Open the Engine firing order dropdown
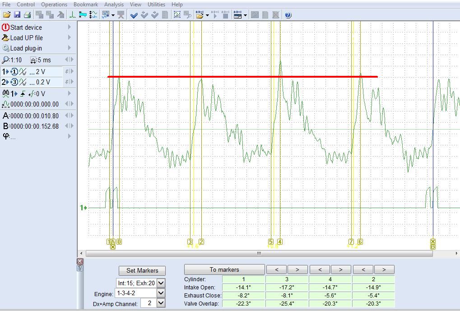The height and width of the screenshot is (311, 460). (161, 293)
